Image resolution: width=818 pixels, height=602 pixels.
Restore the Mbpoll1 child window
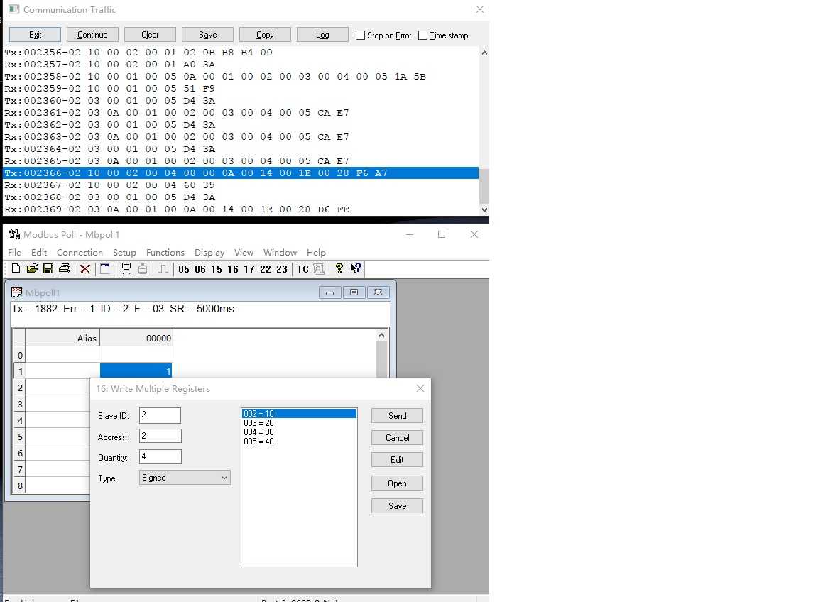coord(354,292)
